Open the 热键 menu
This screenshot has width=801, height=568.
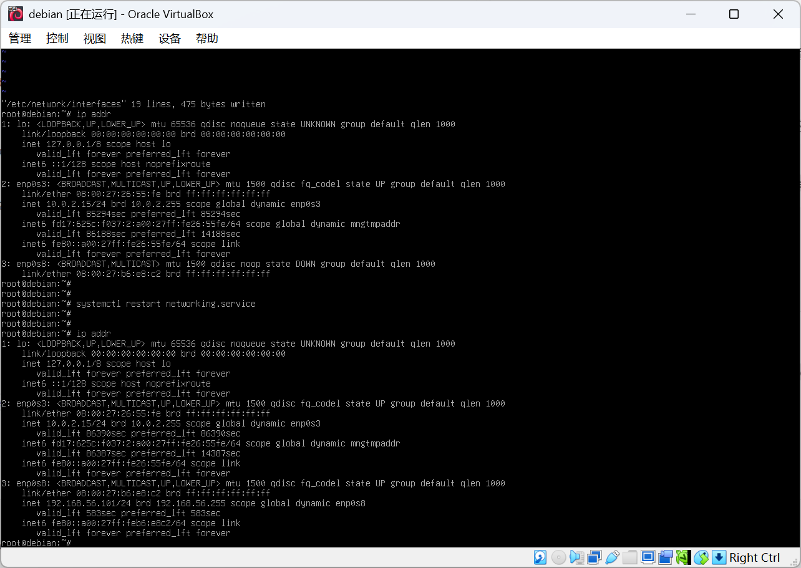pos(132,39)
